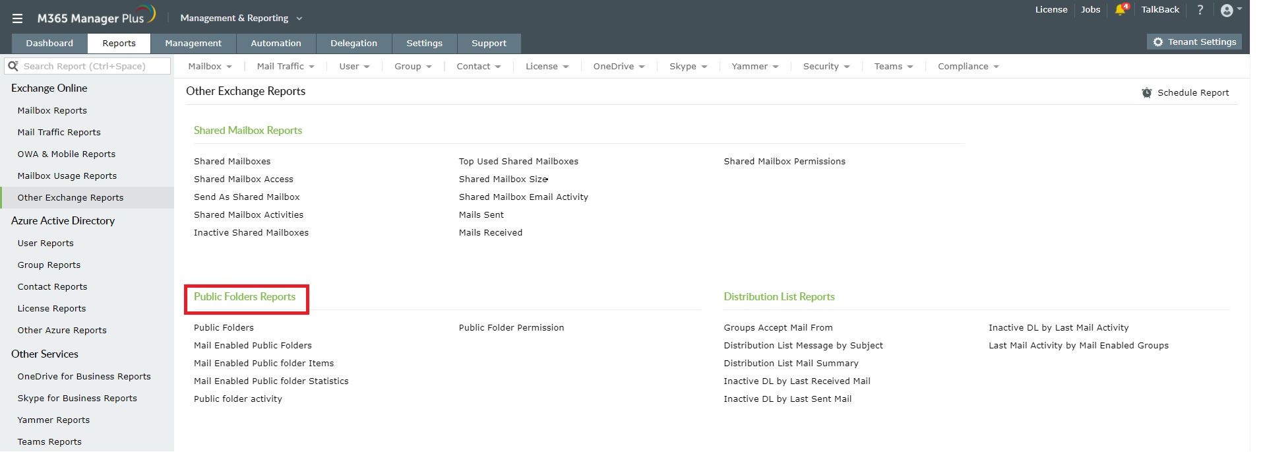
Task: Expand the License category dropdown
Action: pos(547,67)
